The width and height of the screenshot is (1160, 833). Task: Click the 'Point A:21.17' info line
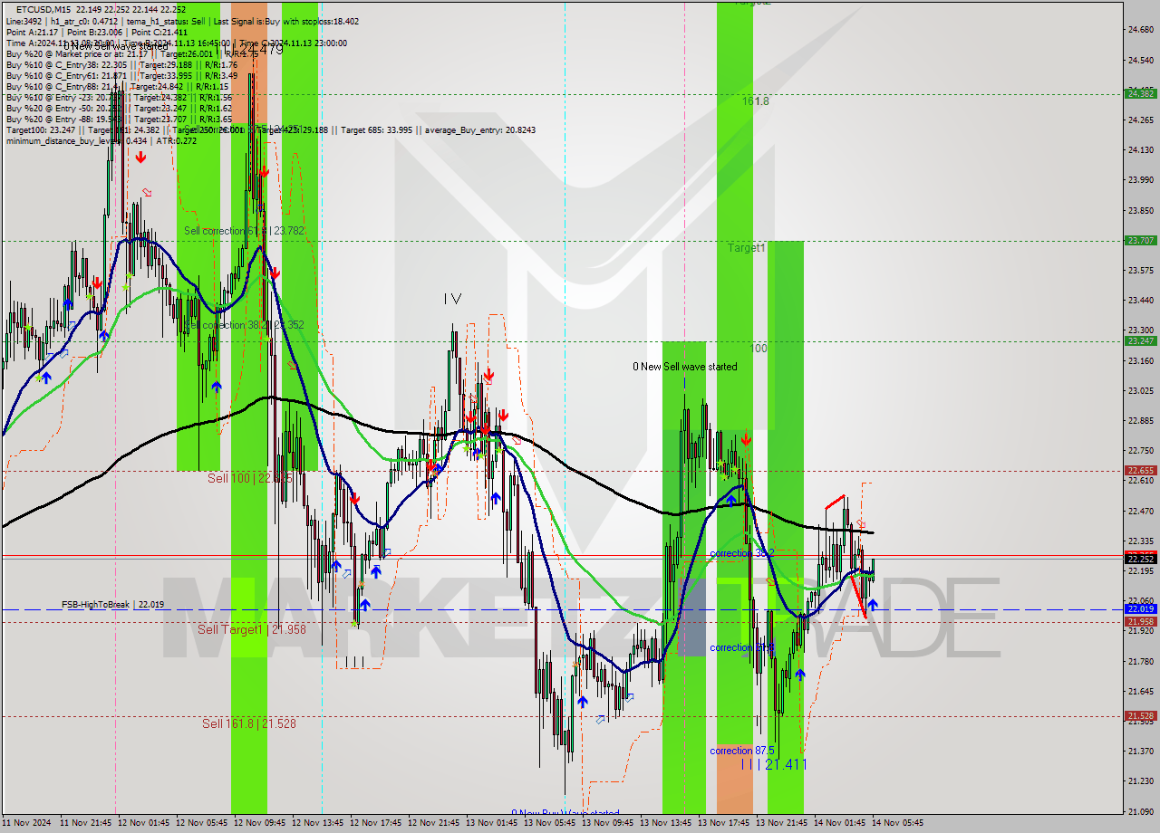coord(97,32)
